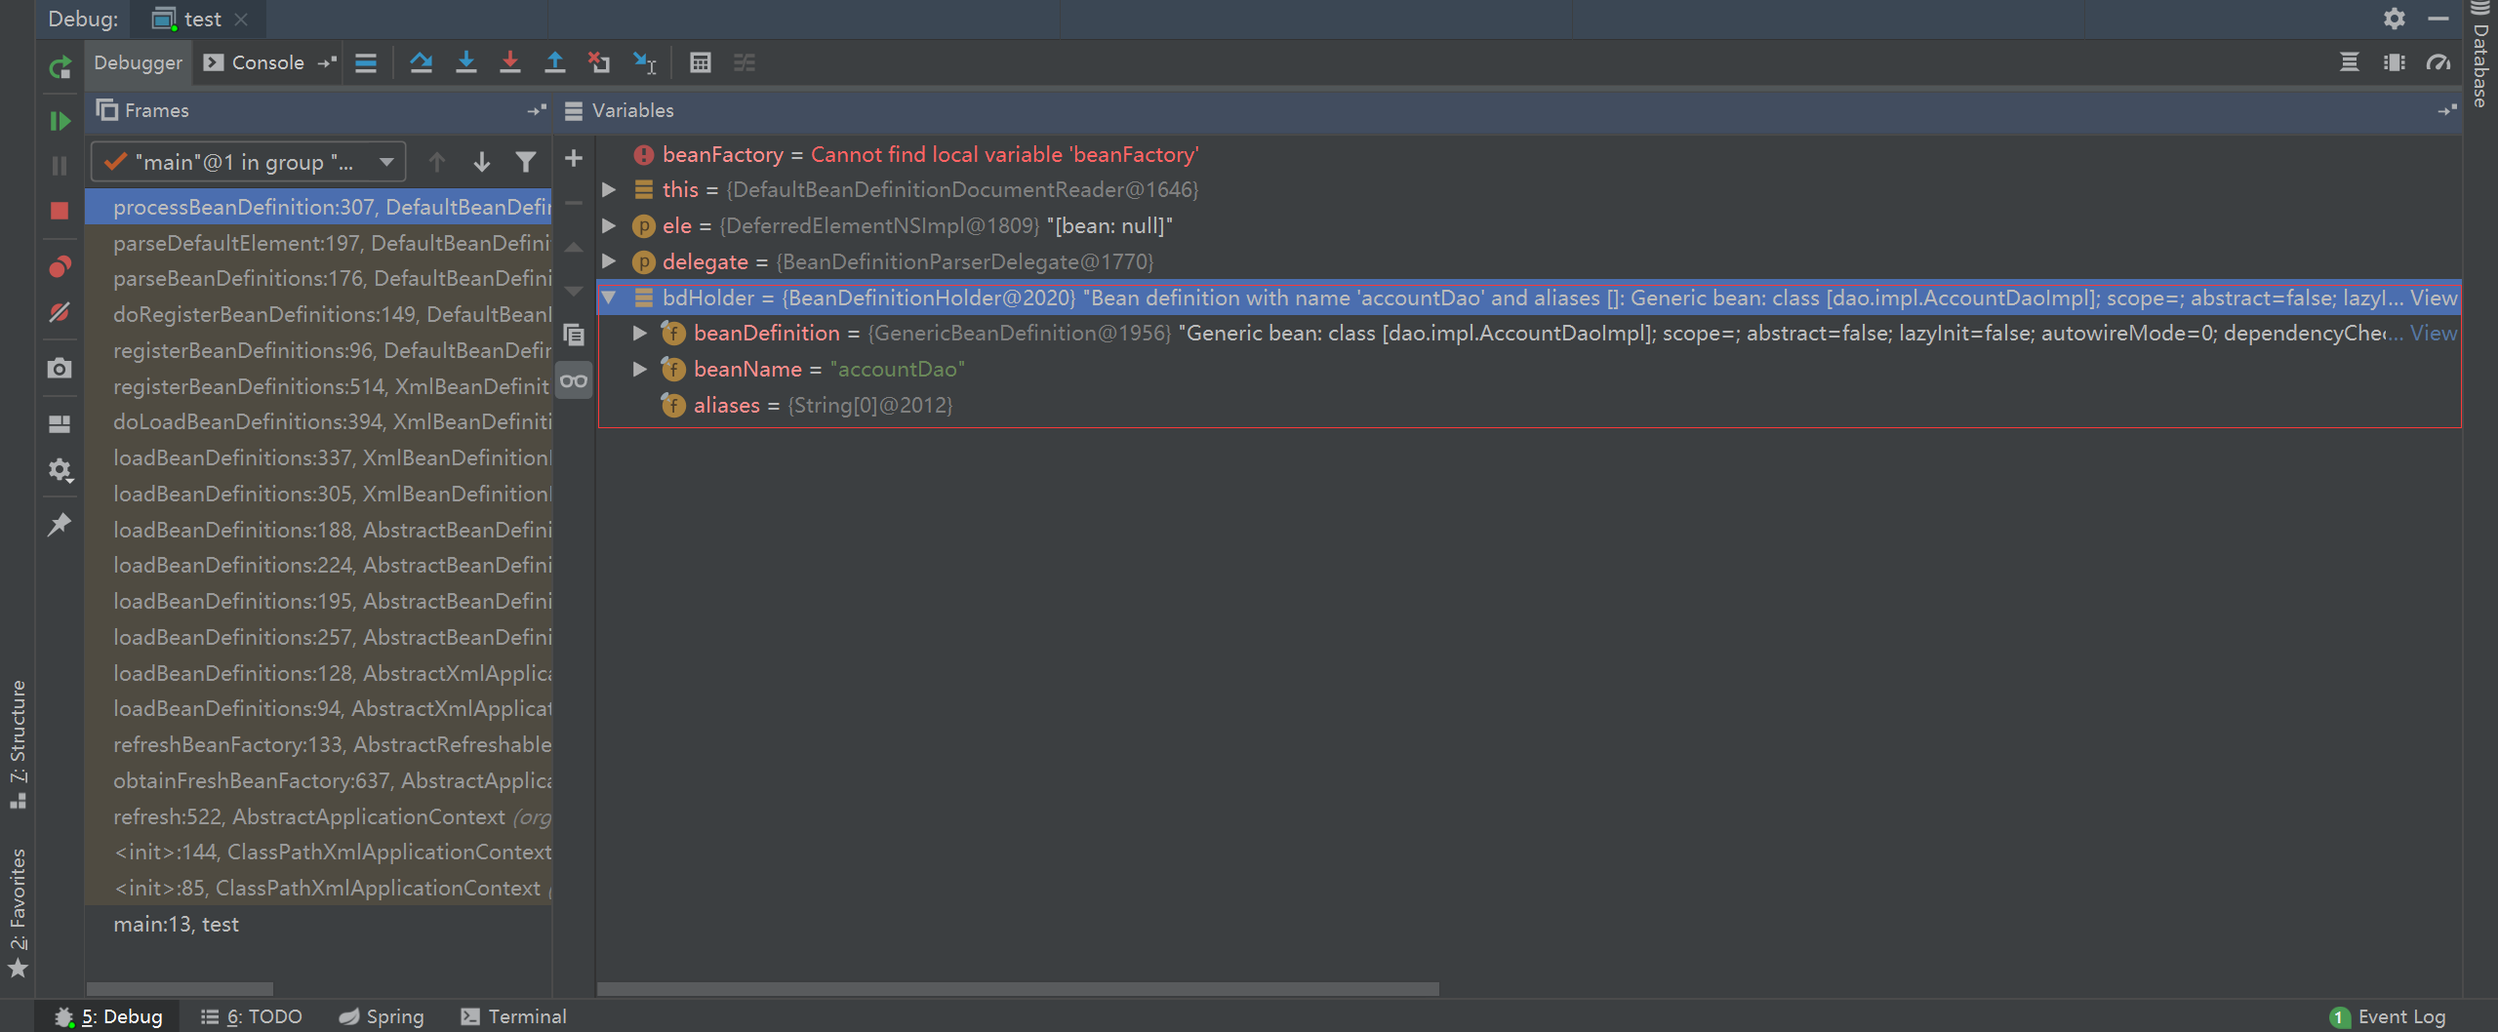Open the Evaluate Expression calculator
2498x1032 pixels.
point(700,63)
